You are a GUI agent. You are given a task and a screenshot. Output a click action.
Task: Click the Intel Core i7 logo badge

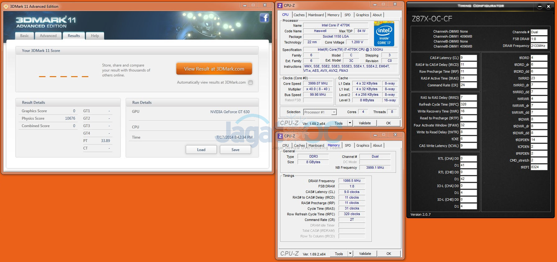(384, 34)
